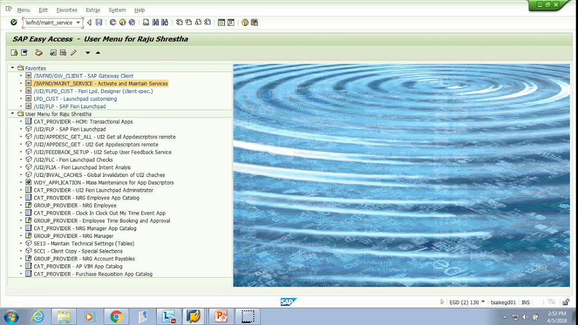
Task: Click the Find binoculars icon
Action: pyautogui.click(x=155, y=23)
